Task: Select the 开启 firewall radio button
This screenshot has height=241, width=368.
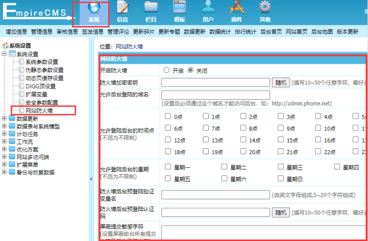Action: 167,70
